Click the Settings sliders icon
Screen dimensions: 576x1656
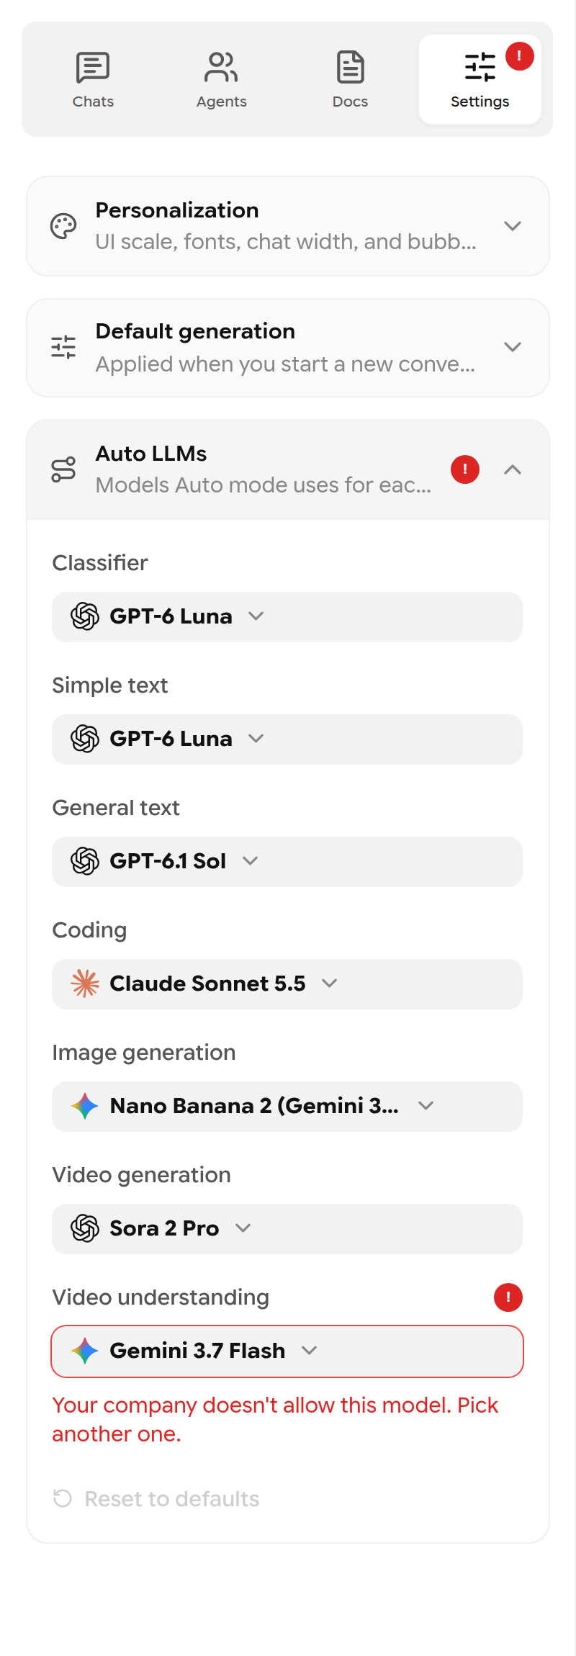(x=480, y=67)
